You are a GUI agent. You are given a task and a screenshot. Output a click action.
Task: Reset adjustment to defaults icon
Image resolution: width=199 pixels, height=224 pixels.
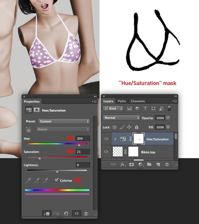point(66,213)
